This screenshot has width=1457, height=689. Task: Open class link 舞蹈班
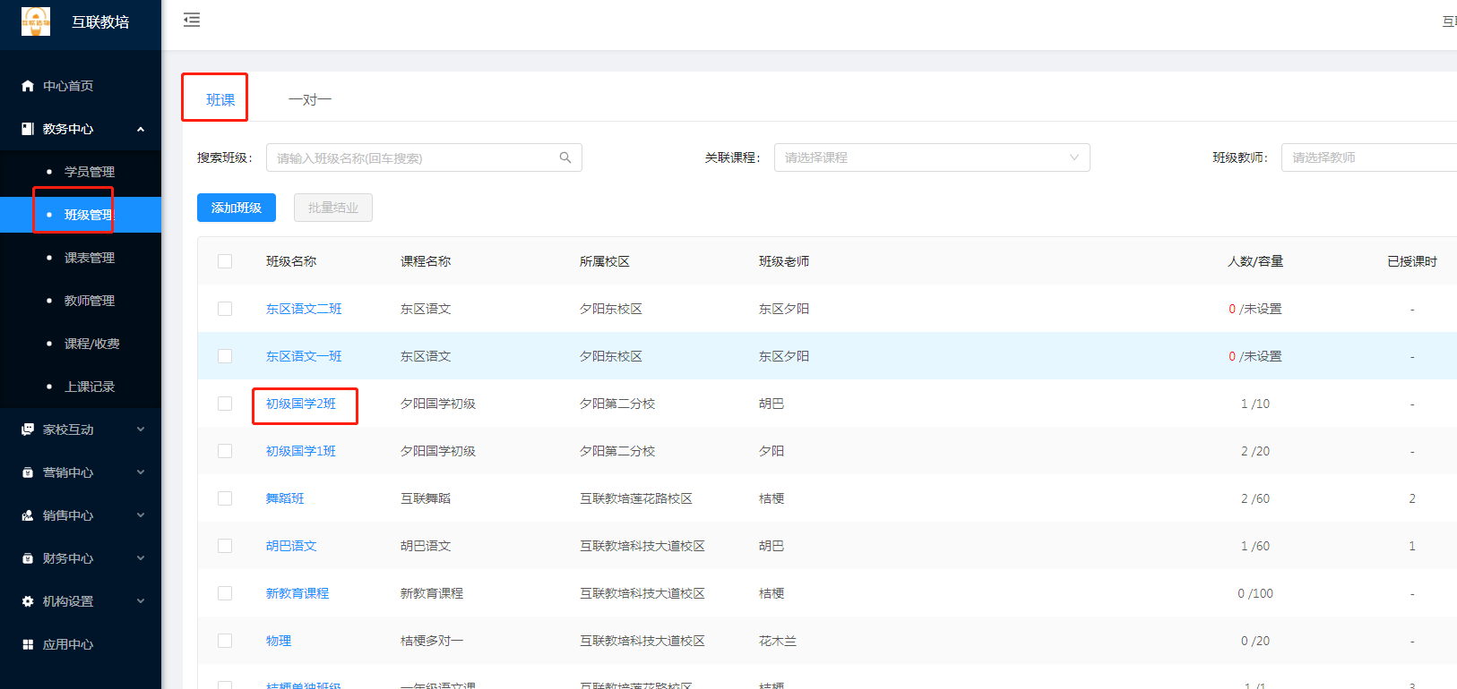285,498
